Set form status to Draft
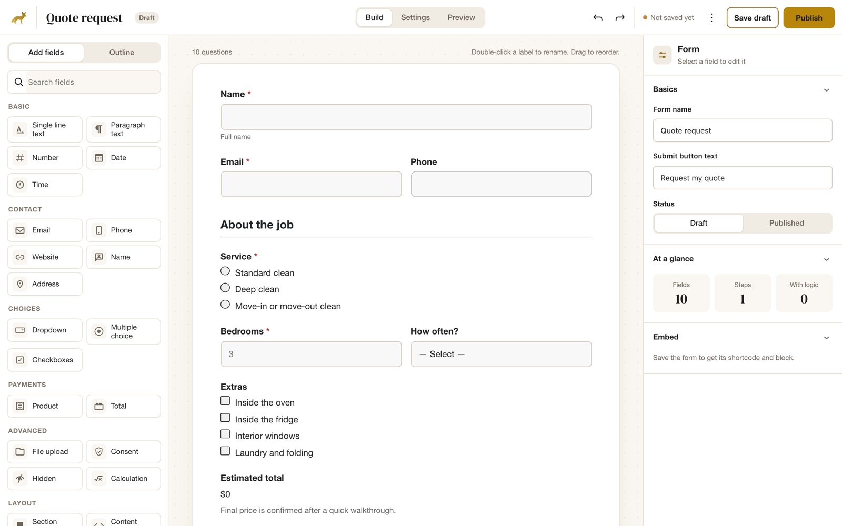The width and height of the screenshot is (842, 526). (698, 223)
